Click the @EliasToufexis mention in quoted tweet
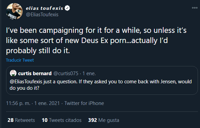This screenshot has width=200, height=128. (x=26, y=82)
